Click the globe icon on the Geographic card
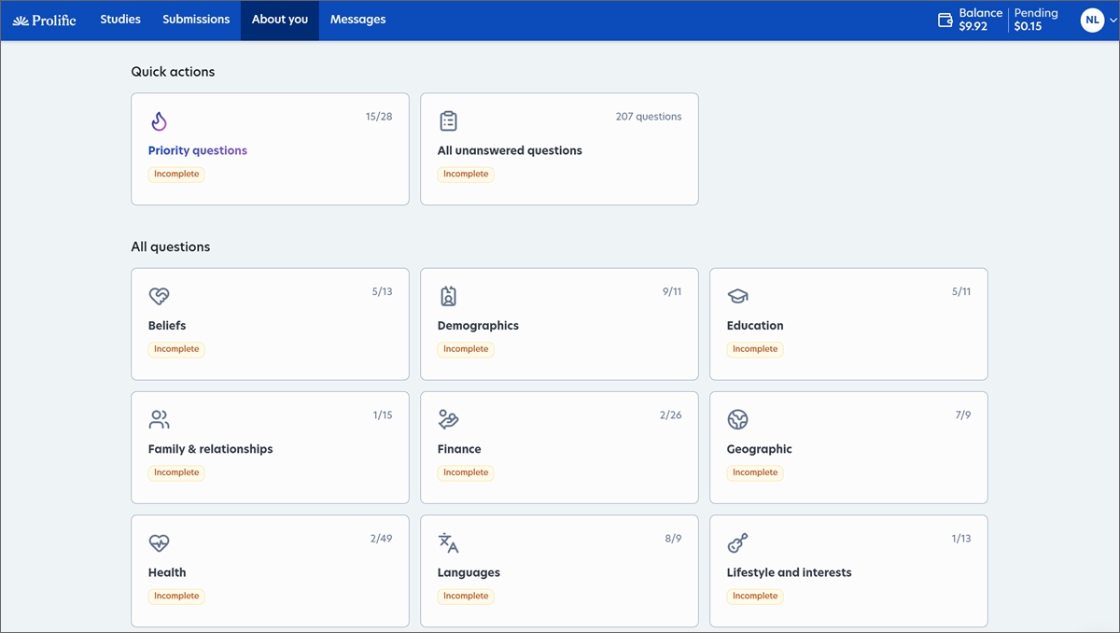This screenshot has width=1120, height=633. 737,419
